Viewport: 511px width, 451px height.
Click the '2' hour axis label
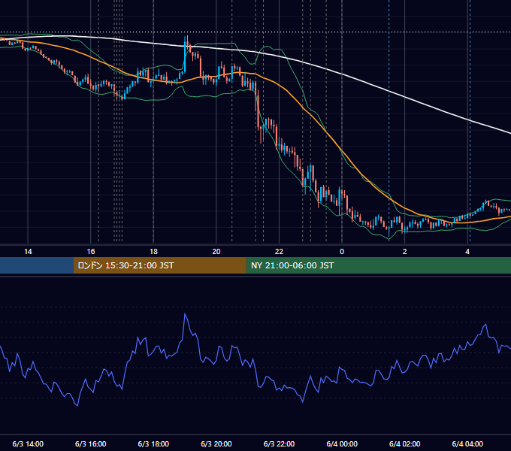click(405, 252)
